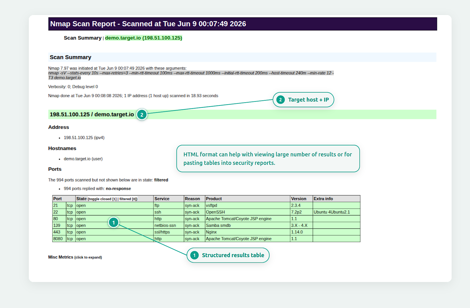Click the Ports section heading
This screenshot has width=470, height=308.
(x=55, y=169)
